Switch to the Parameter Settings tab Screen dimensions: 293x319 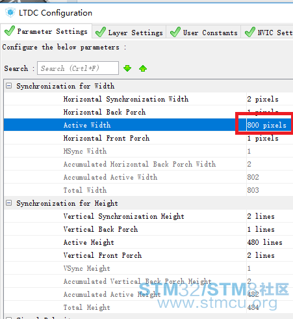pos(46,31)
